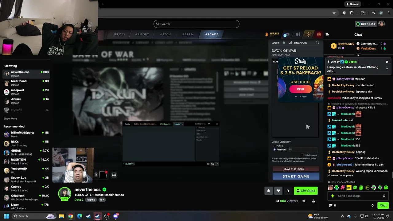Open recommended channel ROSHTEIN

pos(26,161)
